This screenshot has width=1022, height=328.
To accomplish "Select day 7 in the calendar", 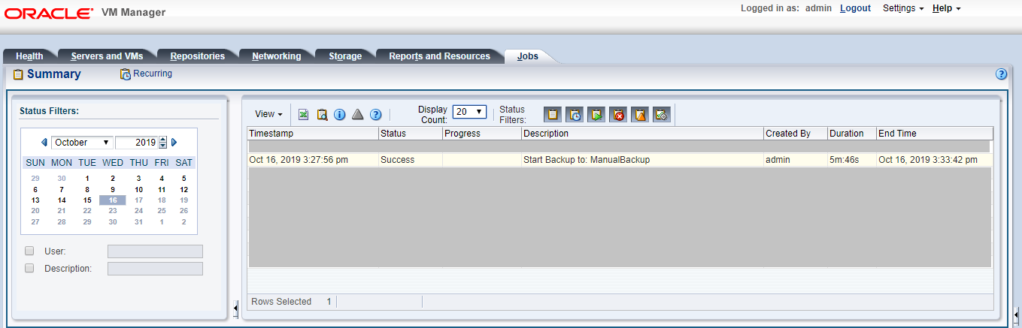I will coord(62,190).
